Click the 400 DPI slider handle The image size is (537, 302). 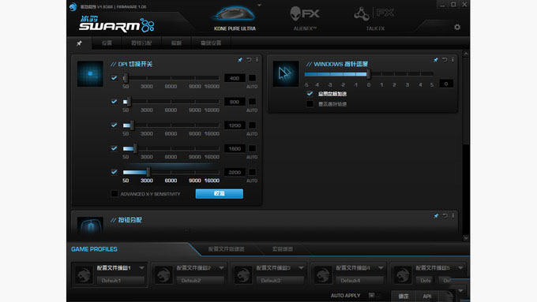[126, 78]
